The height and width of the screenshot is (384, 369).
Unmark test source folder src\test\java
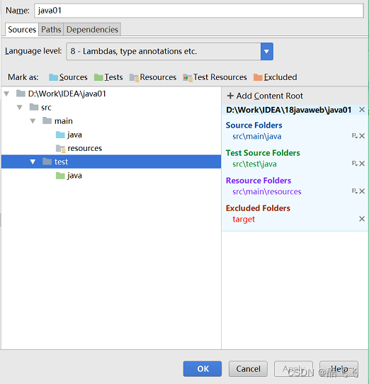362,164
